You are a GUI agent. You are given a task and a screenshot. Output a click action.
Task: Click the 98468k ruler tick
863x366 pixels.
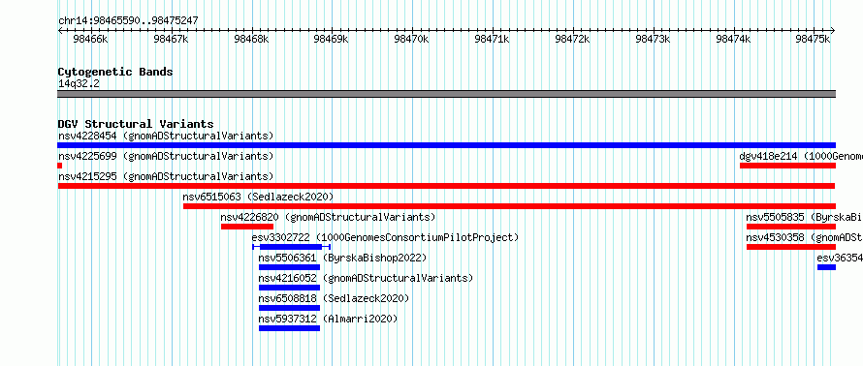pyautogui.click(x=252, y=39)
